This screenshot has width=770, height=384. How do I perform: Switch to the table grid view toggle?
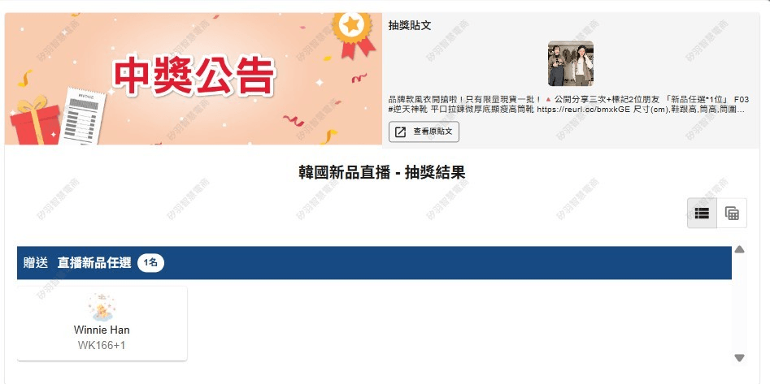[x=732, y=213]
